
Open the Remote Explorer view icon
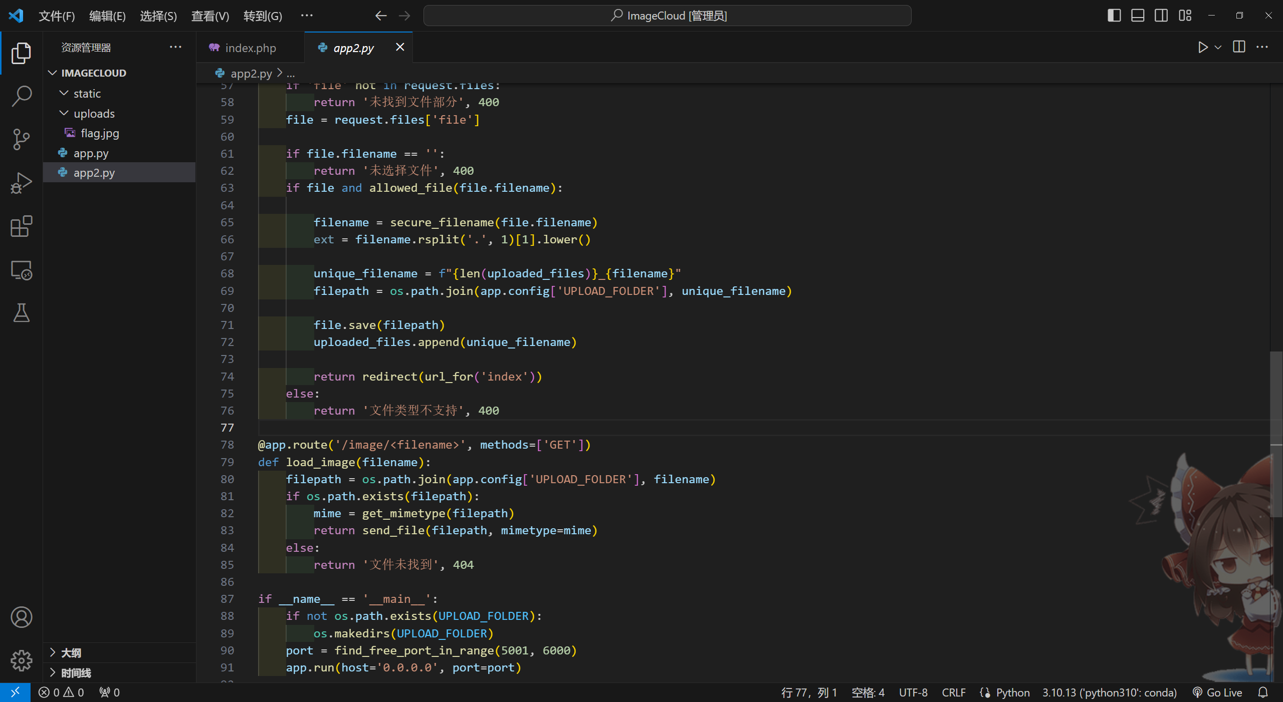coord(21,270)
